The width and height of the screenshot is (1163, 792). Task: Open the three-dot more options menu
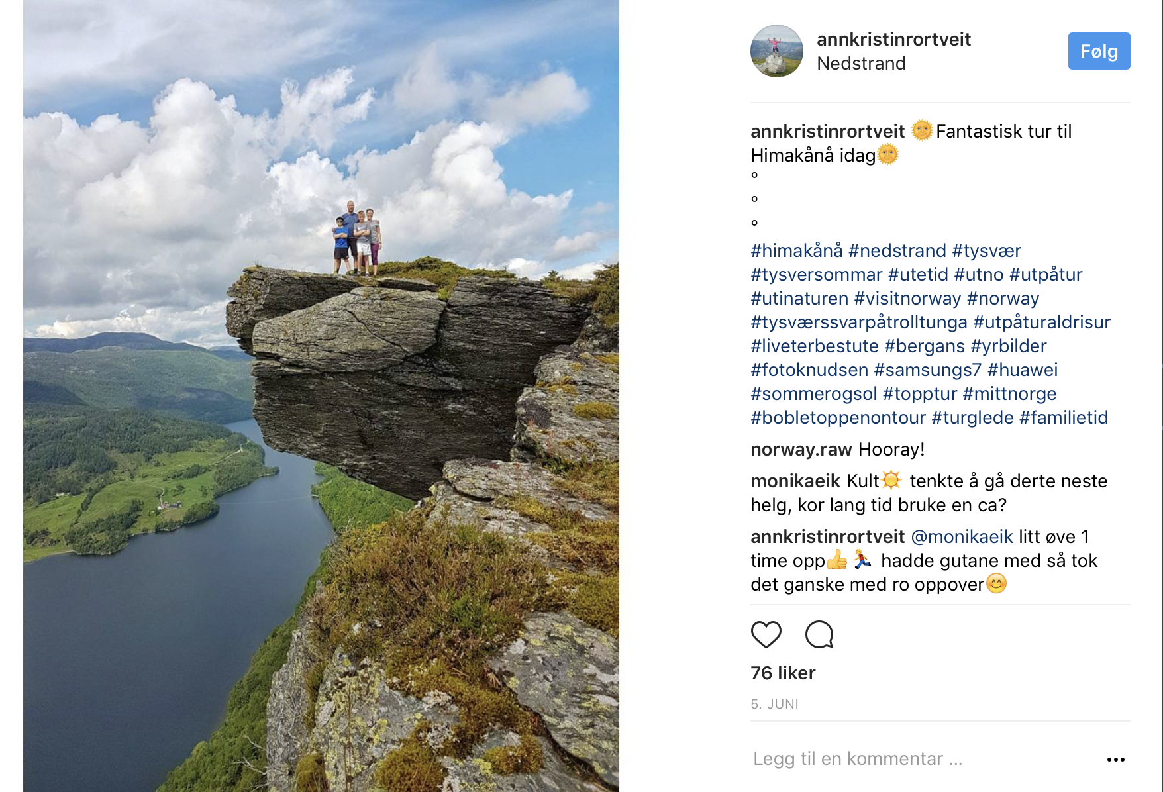[1115, 760]
